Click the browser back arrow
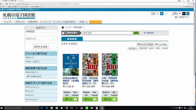196x110 pixels. point(1,4)
